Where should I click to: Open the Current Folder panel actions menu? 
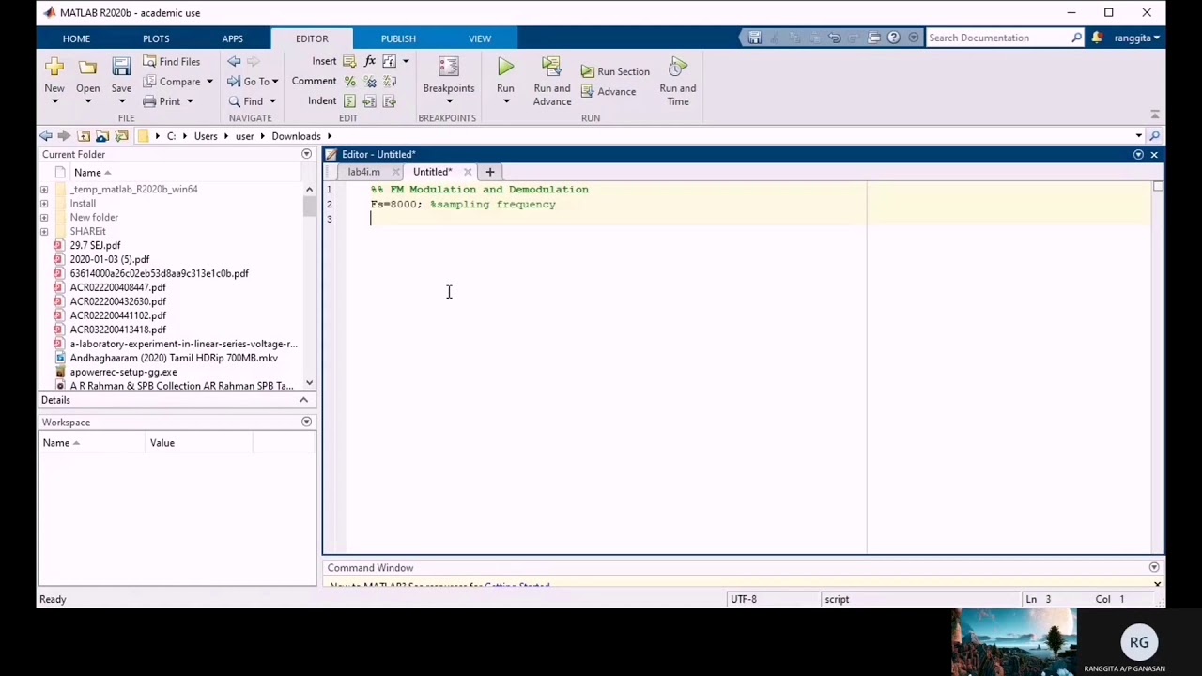click(x=306, y=154)
